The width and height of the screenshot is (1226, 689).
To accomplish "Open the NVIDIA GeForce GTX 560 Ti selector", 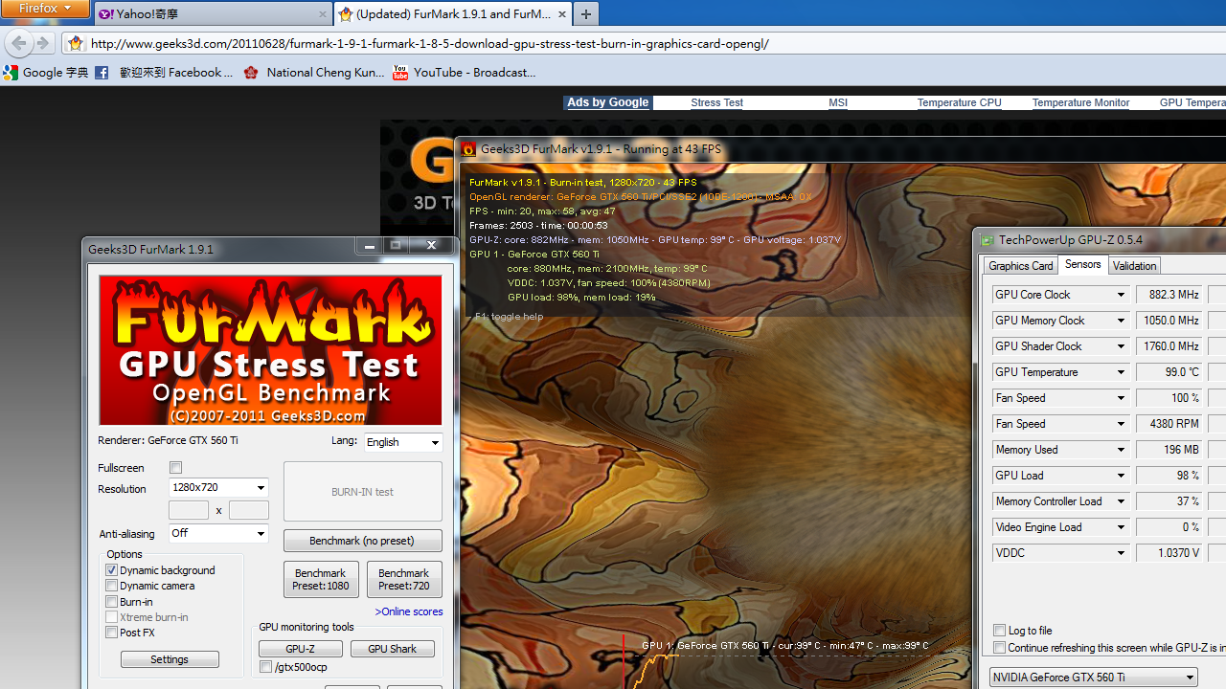I will [x=1094, y=677].
